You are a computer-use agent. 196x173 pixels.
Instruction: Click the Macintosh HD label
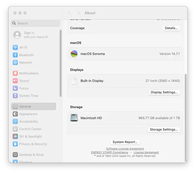pos(91,118)
